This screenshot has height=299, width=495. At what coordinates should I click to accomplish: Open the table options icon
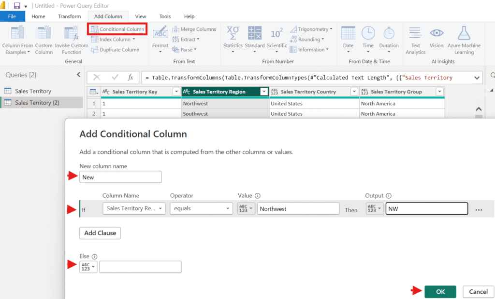[x=94, y=92]
